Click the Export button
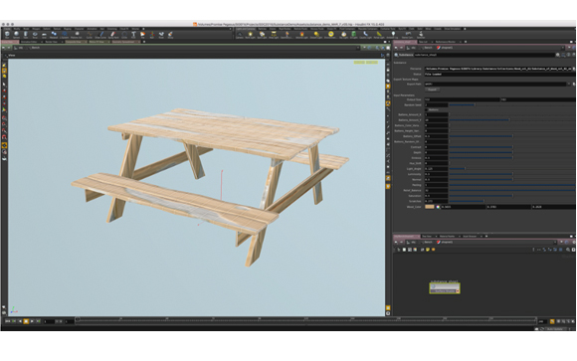This screenshot has height=361, width=577. tap(432, 90)
